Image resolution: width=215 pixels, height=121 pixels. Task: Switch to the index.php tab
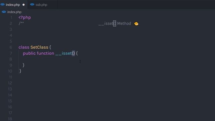click(13, 5)
